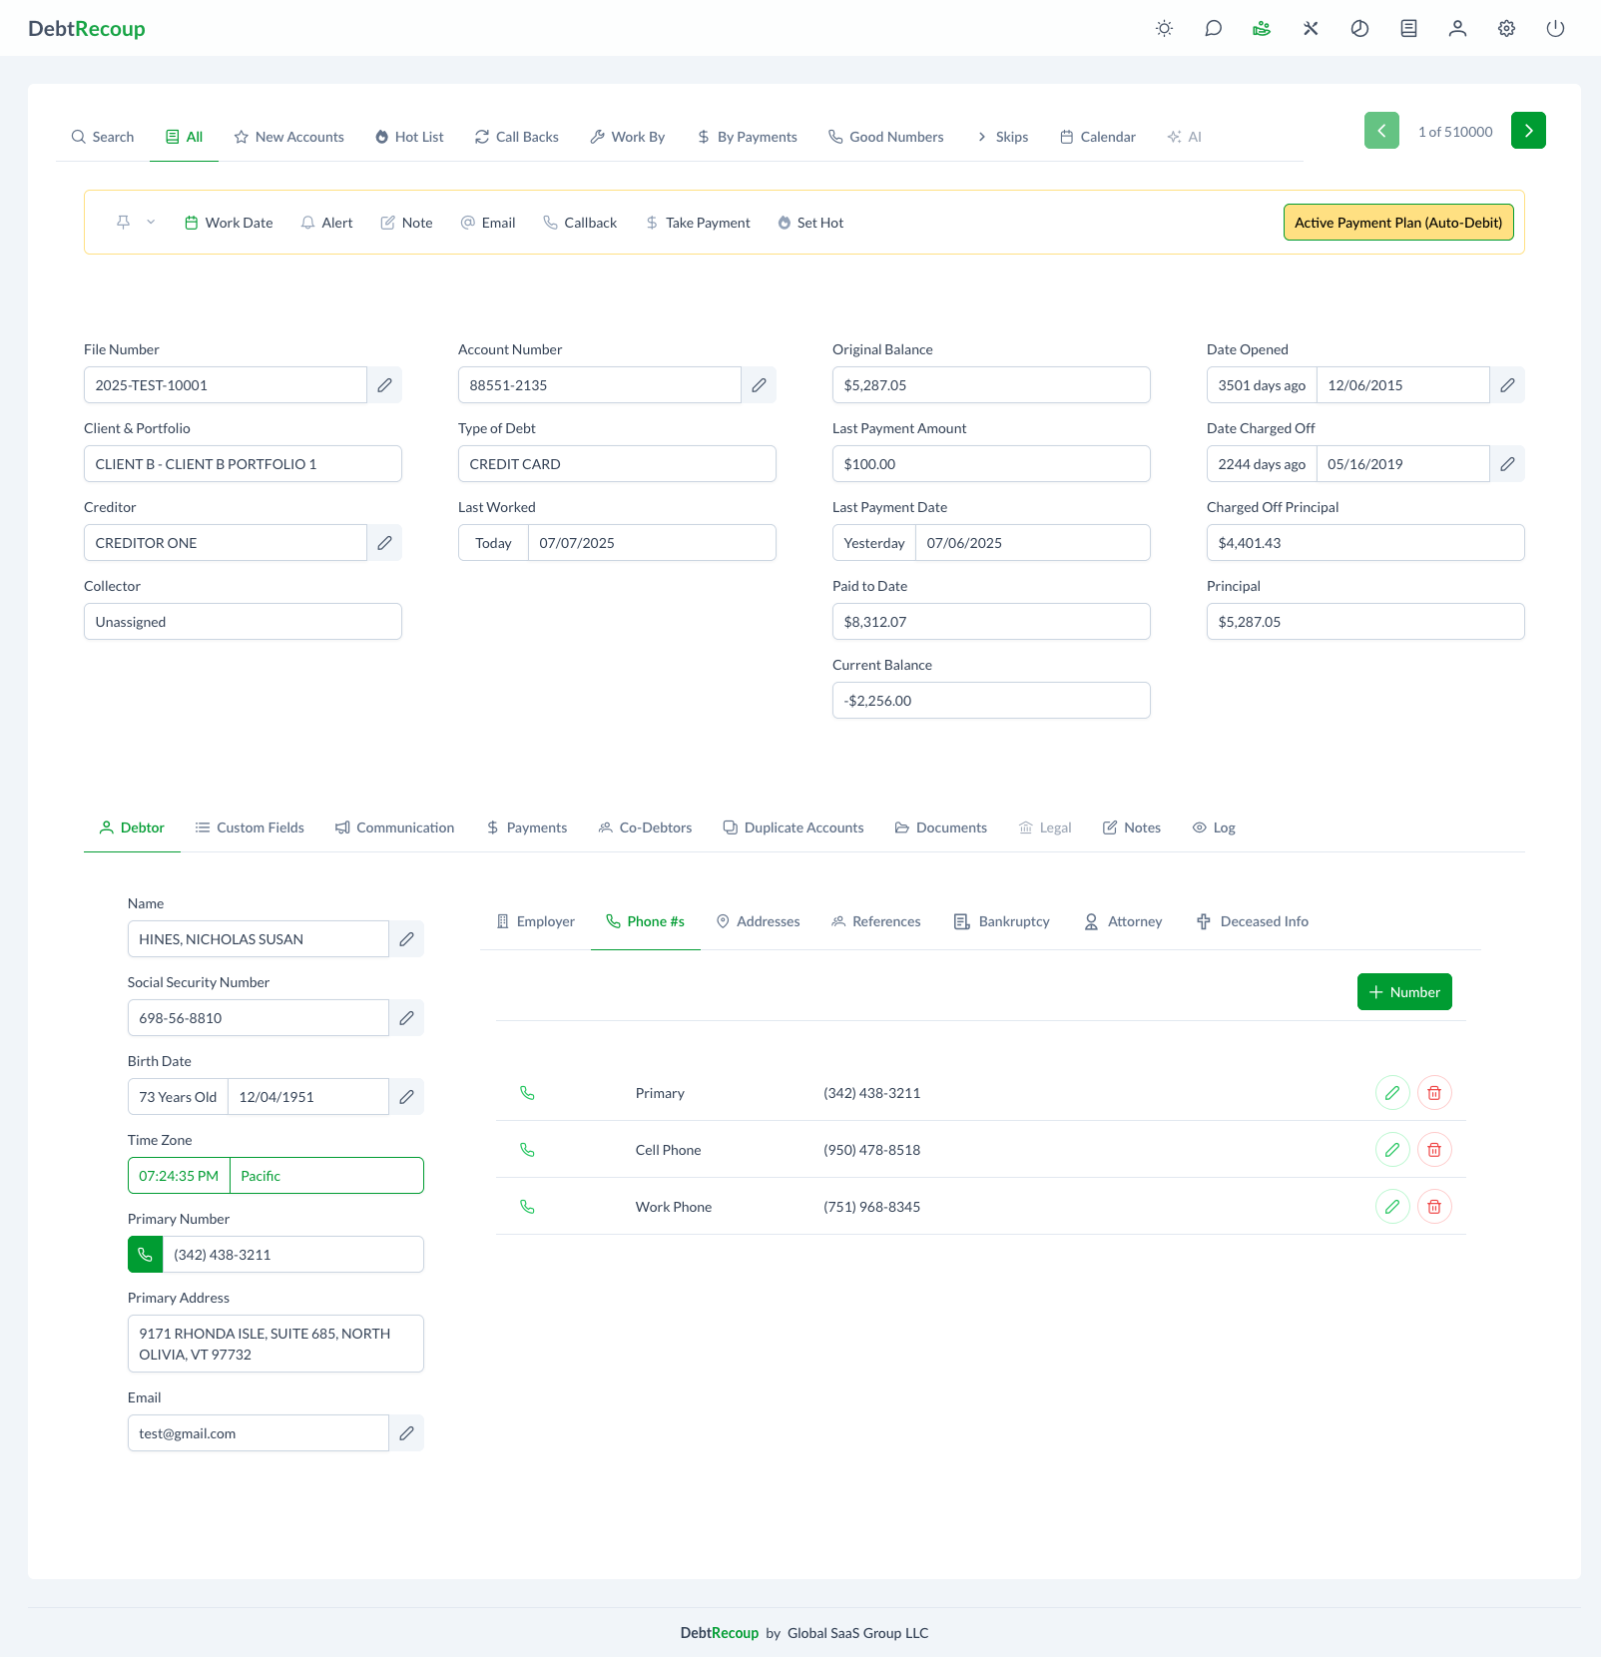Image resolution: width=1601 pixels, height=1657 pixels.
Task: Click the user profile icon in header
Action: (1457, 29)
